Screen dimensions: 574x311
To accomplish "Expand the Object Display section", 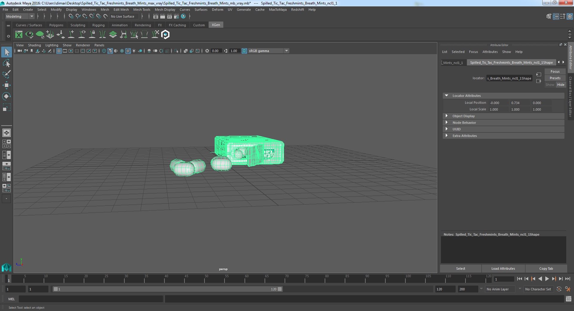I will click(447, 116).
